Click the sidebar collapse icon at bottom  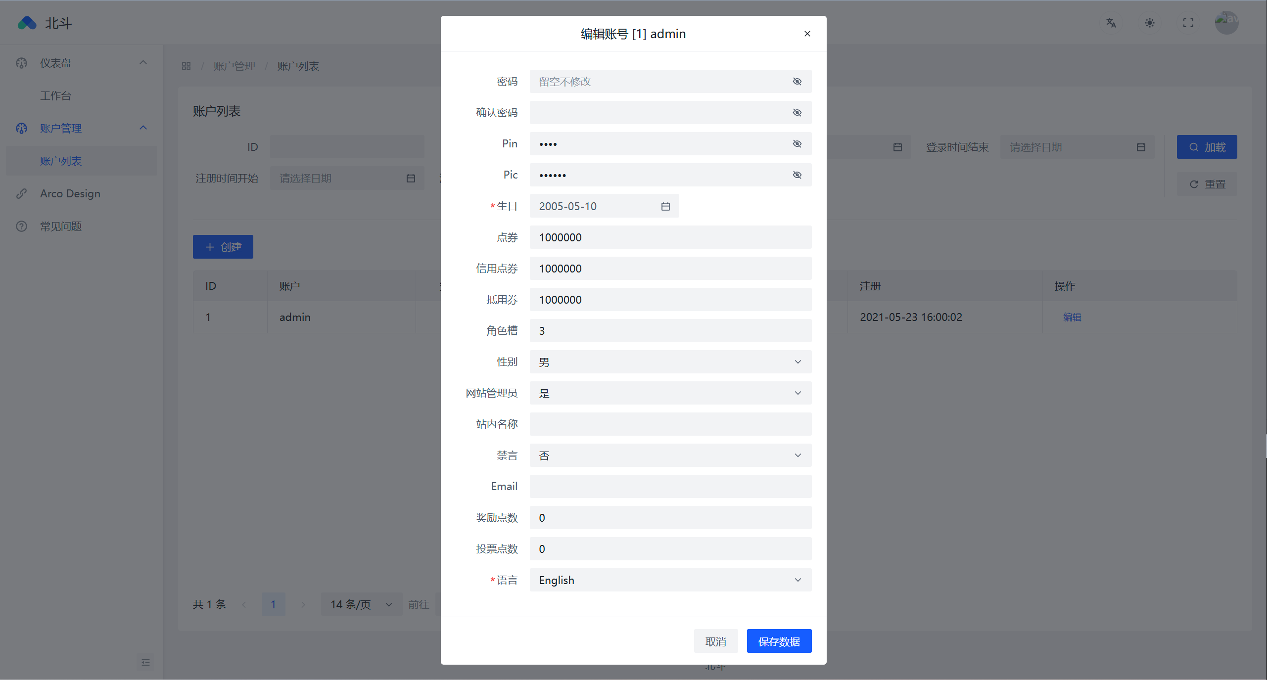145,662
